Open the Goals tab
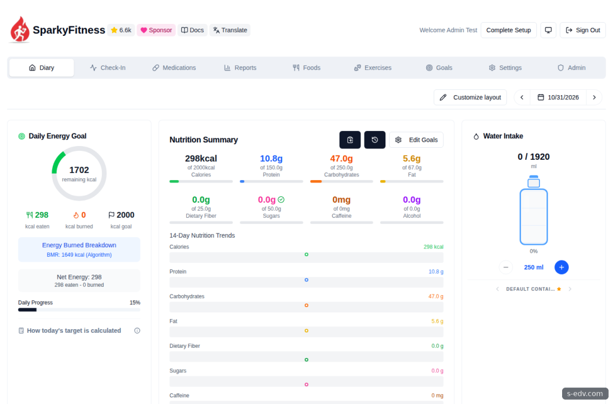Screen dimensions: 613x404 (x=439, y=68)
